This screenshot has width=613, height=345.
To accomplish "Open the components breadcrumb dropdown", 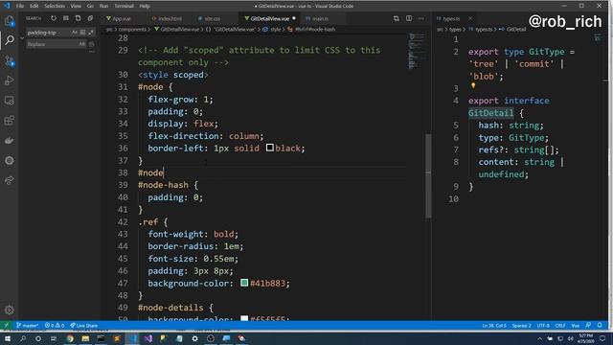I will pos(132,30).
